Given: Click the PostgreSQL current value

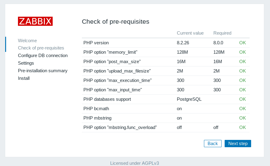Looking at the screenshot, I should tap(189, 99).
